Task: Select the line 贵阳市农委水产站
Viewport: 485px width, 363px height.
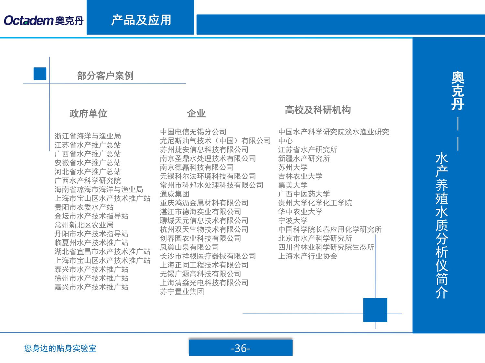Action: 84,207
